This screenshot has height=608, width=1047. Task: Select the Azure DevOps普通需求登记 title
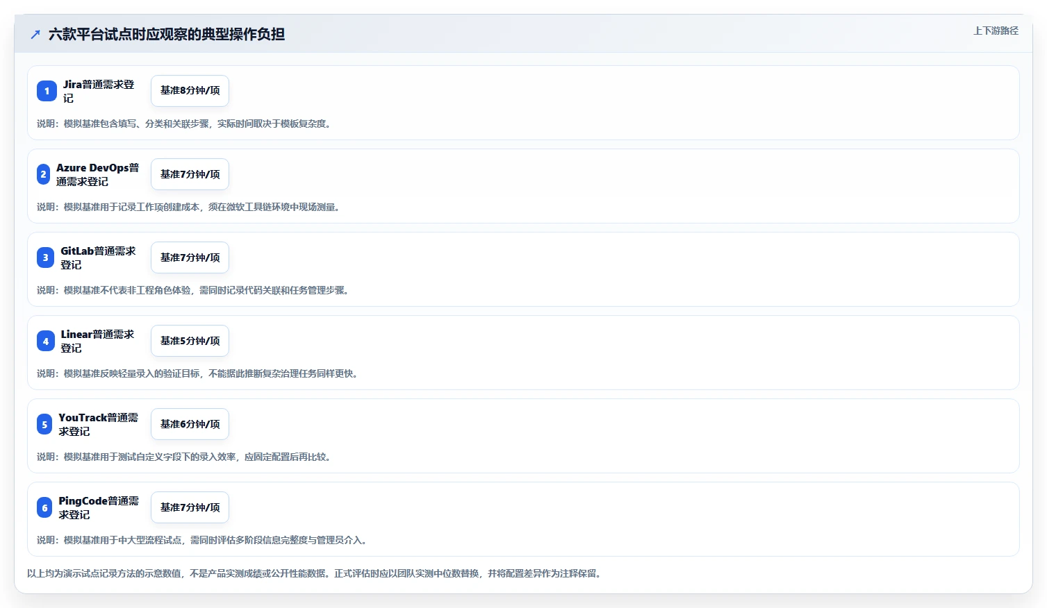click(x=98, y=174)
